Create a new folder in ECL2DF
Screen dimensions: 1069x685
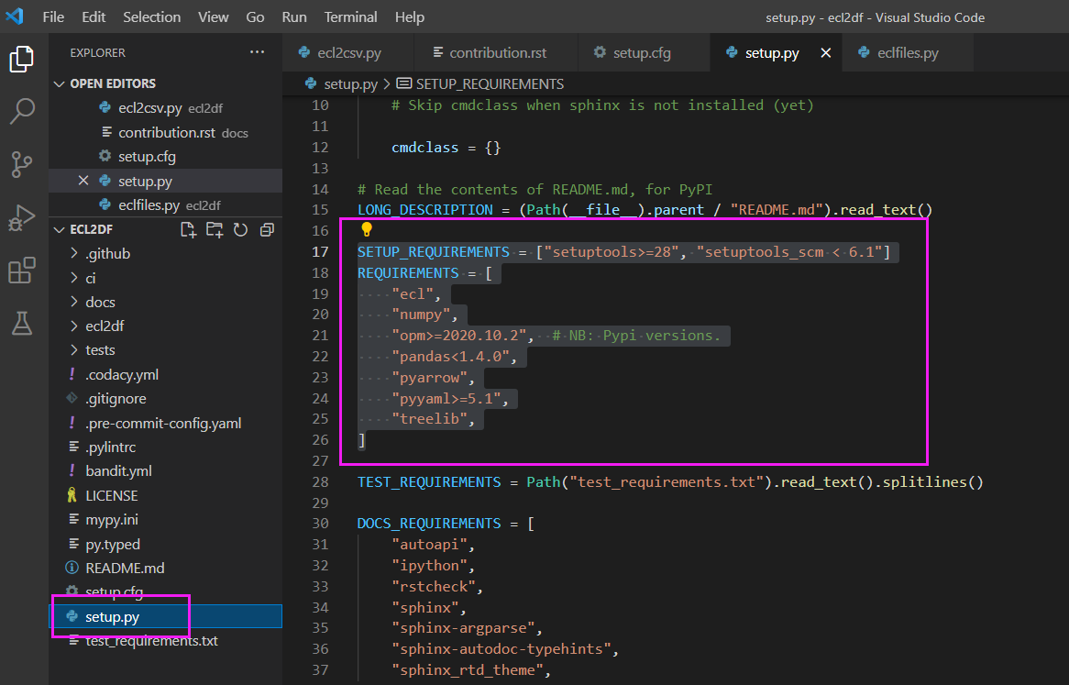(x=215, y=229)
